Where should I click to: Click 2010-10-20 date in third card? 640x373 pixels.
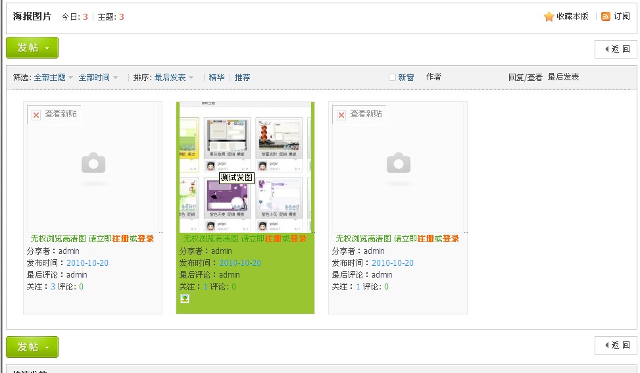(393, 263)
